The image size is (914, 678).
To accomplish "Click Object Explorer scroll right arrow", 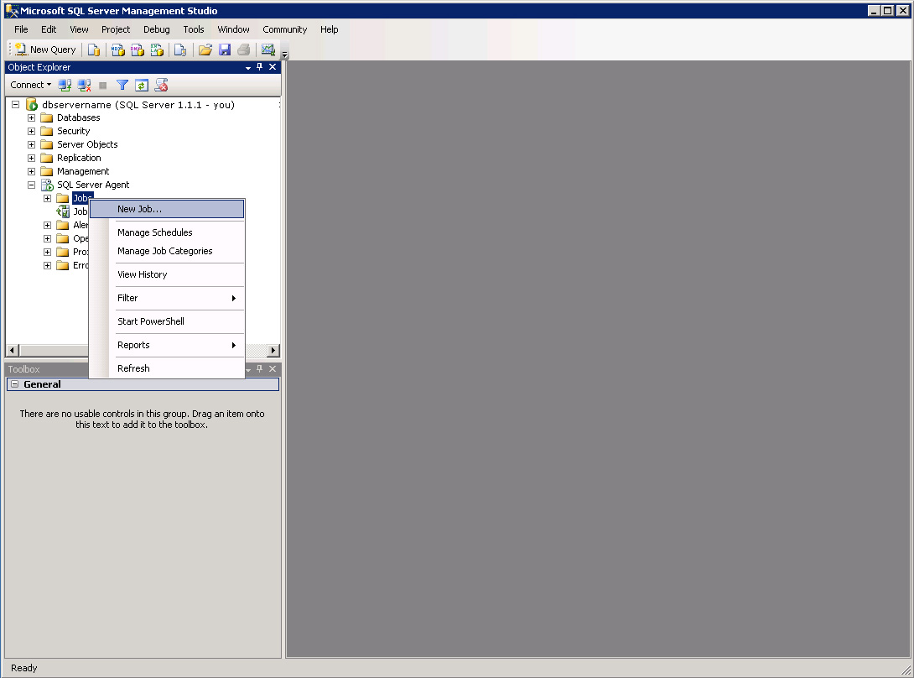I will [x=273, y=351].
